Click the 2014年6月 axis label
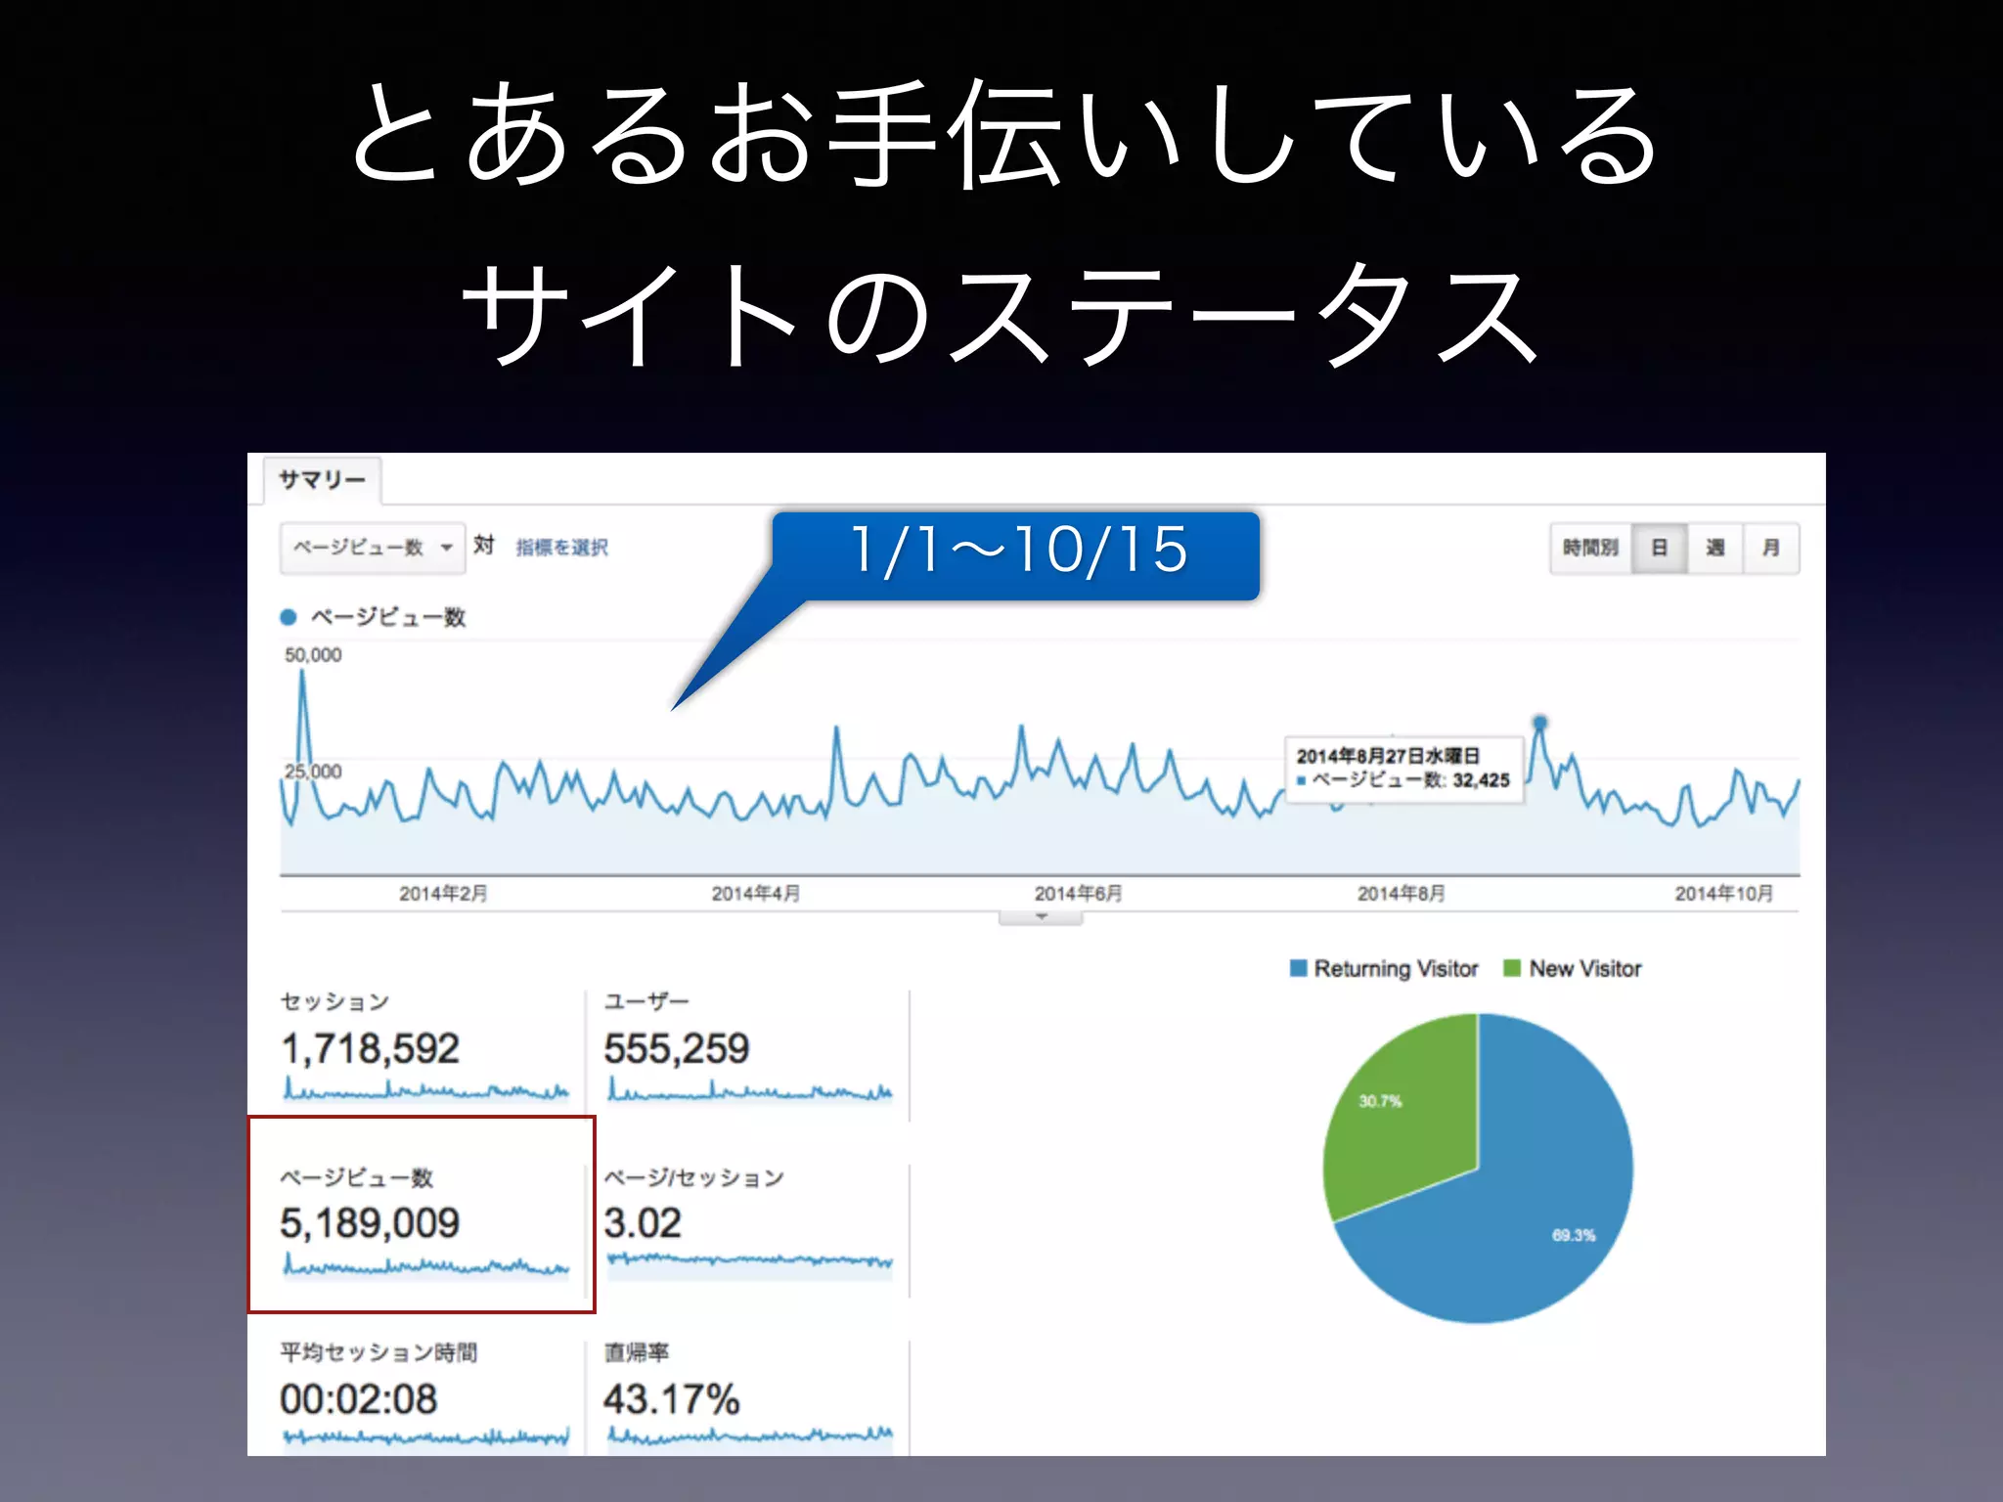2003x1502 pixels. point(1078,894)
